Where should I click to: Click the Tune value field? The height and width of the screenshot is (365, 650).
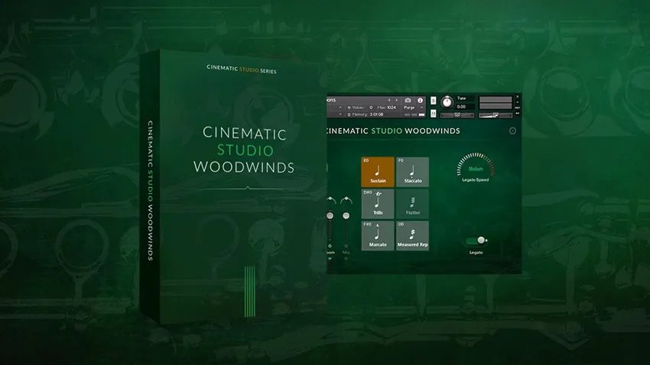point(461,107)
